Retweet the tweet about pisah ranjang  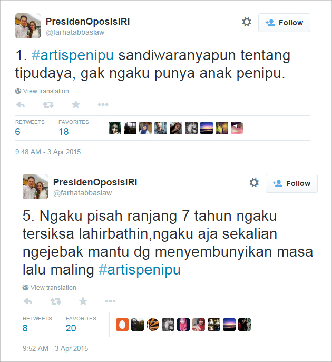56,301
